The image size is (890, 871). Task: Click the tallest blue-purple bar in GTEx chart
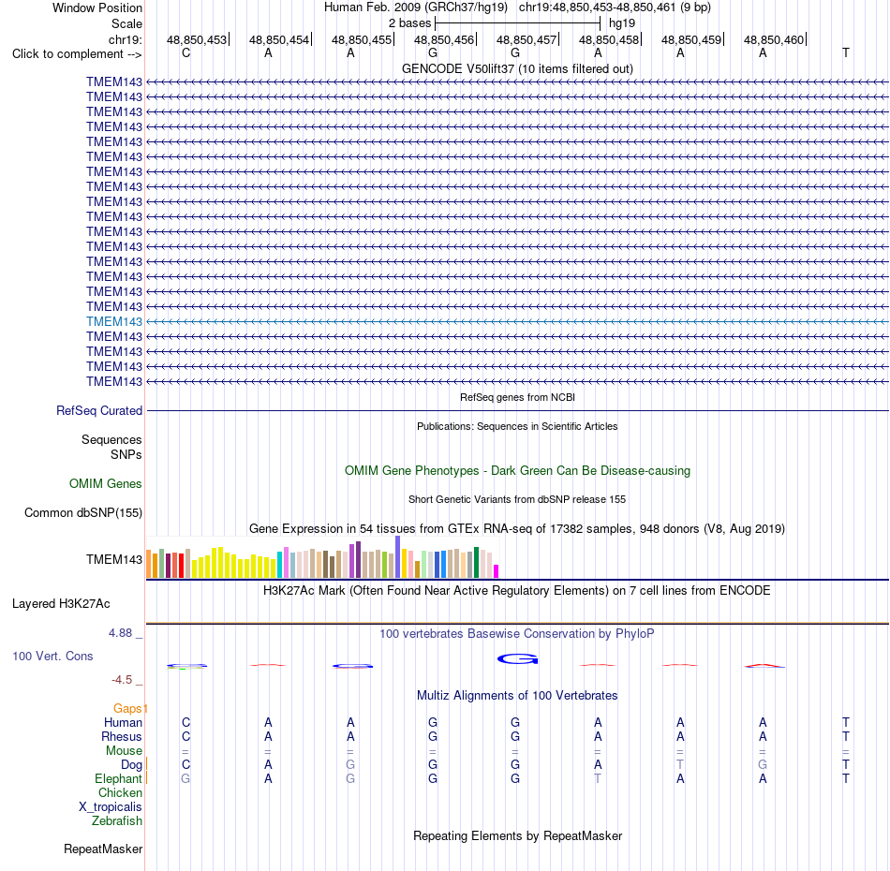click(x=398, y=556)
